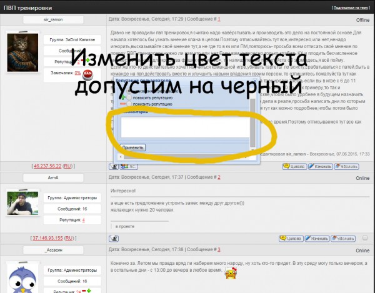The width and height of the screenshot is (375, 293).
Task: Open message number 3 link
Action: pos(219,249)
